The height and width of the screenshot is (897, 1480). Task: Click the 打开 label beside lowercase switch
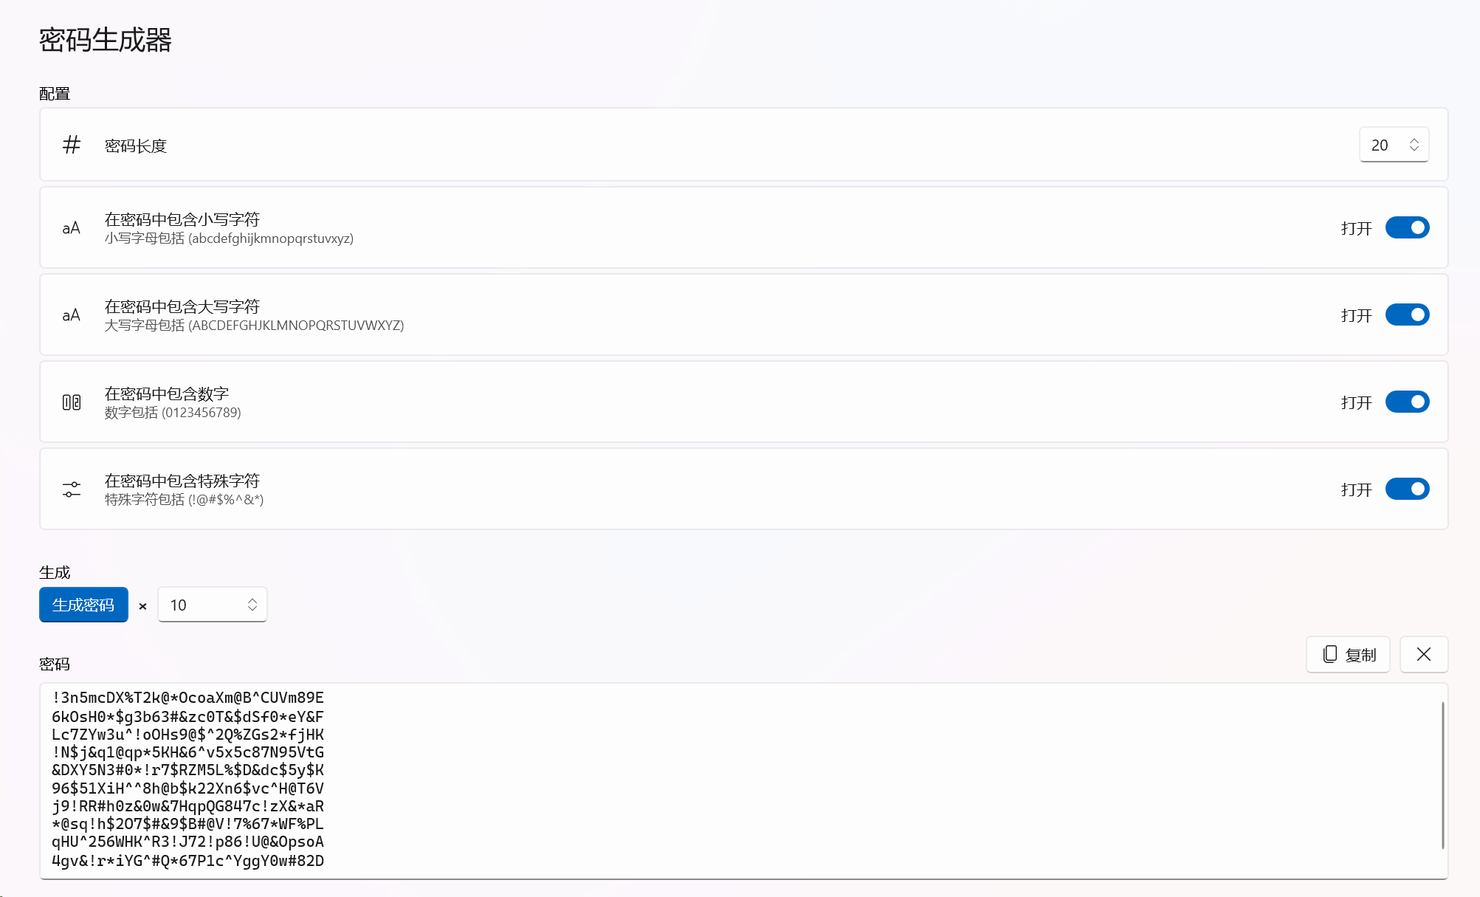tap(1356, 228)
